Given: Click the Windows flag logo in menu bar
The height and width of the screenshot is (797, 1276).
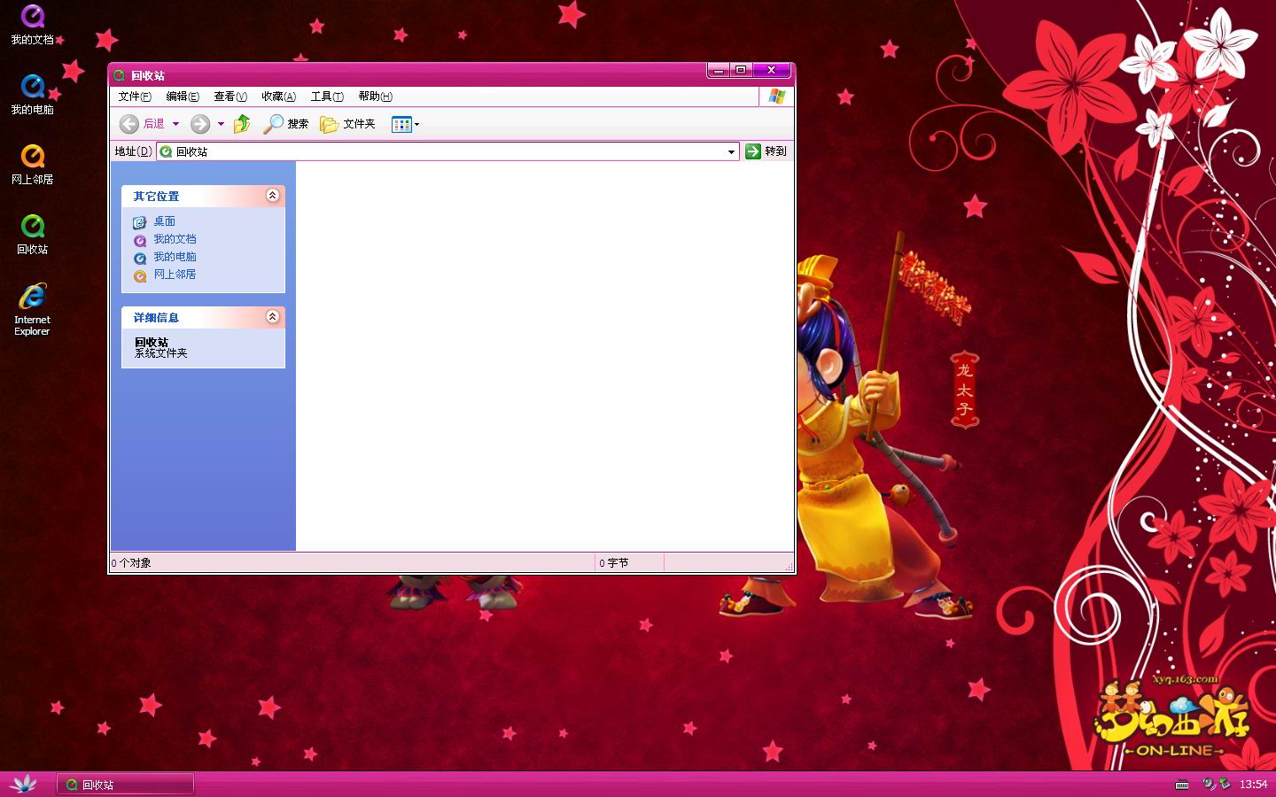Looking at the screenshot, I should tap(777, 97).
